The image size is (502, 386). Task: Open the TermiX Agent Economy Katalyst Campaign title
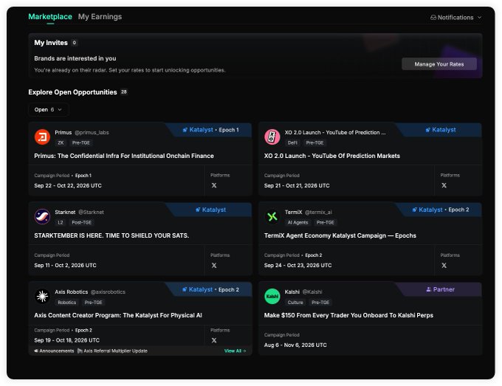click(x=340, y=235)
